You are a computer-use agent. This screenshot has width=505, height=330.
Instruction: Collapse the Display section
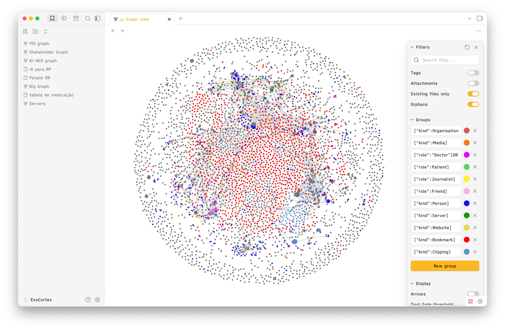pos(412,284)
